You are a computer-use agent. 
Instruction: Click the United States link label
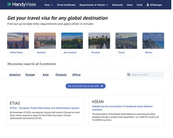tap(17, 53)
